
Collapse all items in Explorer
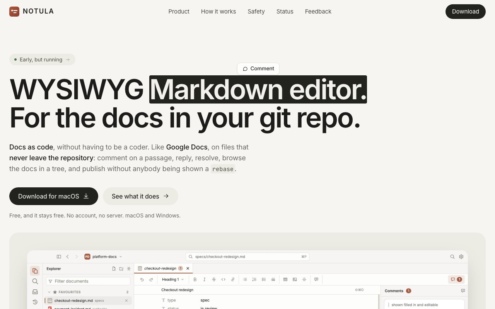pyautogui.click(x=129, y=269)
